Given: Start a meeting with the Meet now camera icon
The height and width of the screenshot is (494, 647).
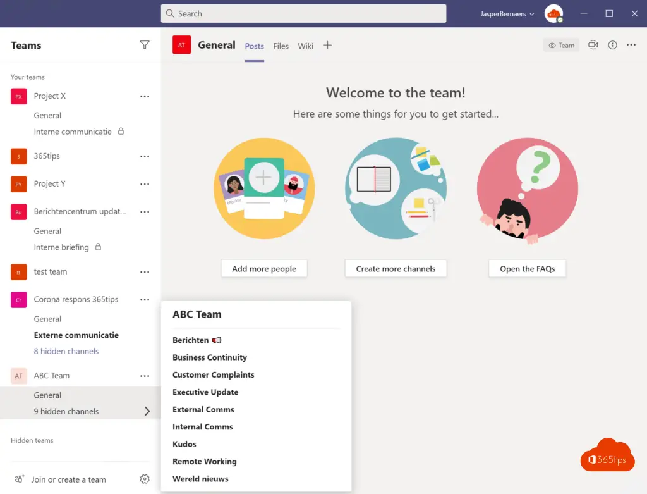Looking at the screenshot, I should 593,45.
